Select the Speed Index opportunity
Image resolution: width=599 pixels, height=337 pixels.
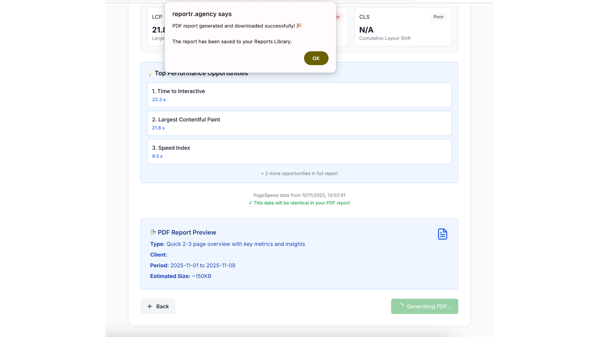tap(299, 152)
